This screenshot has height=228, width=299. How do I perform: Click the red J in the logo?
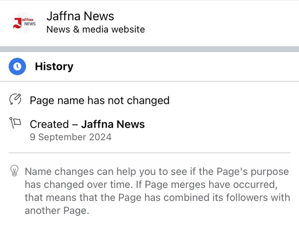point(17,23)
